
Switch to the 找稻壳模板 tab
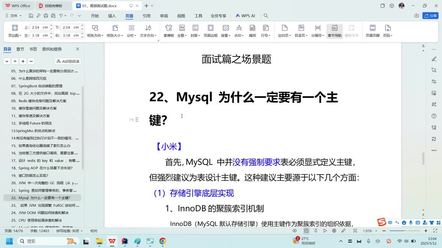coord(53,6)
